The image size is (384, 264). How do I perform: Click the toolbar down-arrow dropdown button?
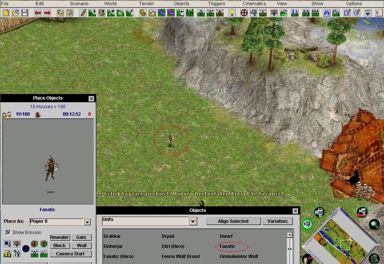(368, 13)
